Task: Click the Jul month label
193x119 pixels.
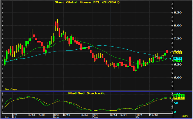Action: point(14,117)
